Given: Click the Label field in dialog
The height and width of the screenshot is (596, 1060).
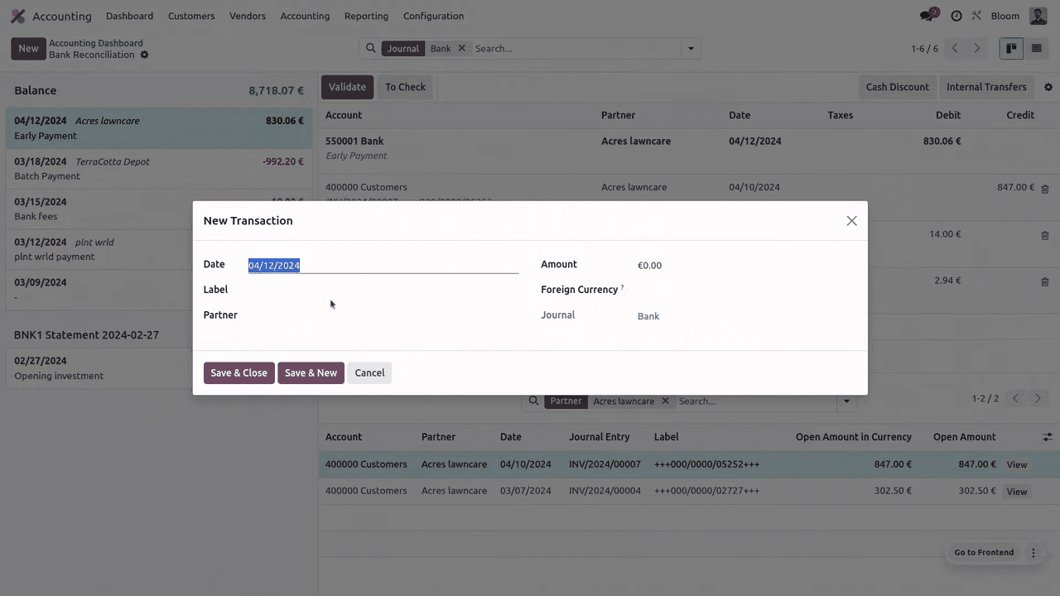Looking at the screenshot, I should 383,291.
